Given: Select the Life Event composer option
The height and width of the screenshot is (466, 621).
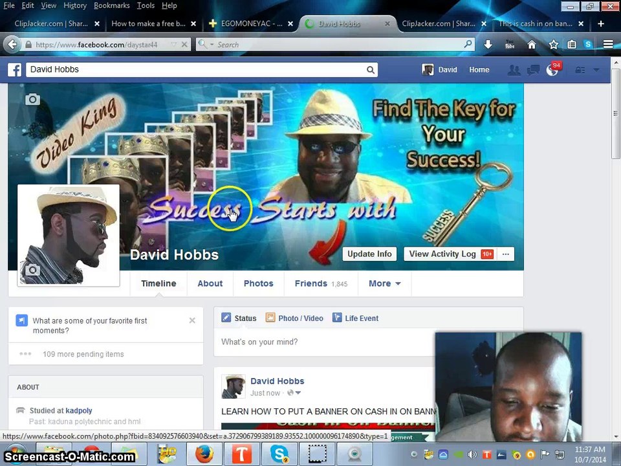Looking at the screenshot, I should point(355,318).
